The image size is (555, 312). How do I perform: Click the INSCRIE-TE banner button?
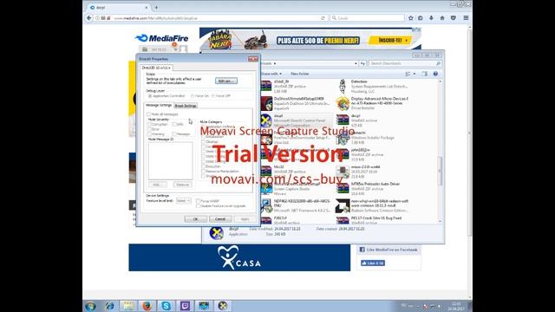[391, 41]
